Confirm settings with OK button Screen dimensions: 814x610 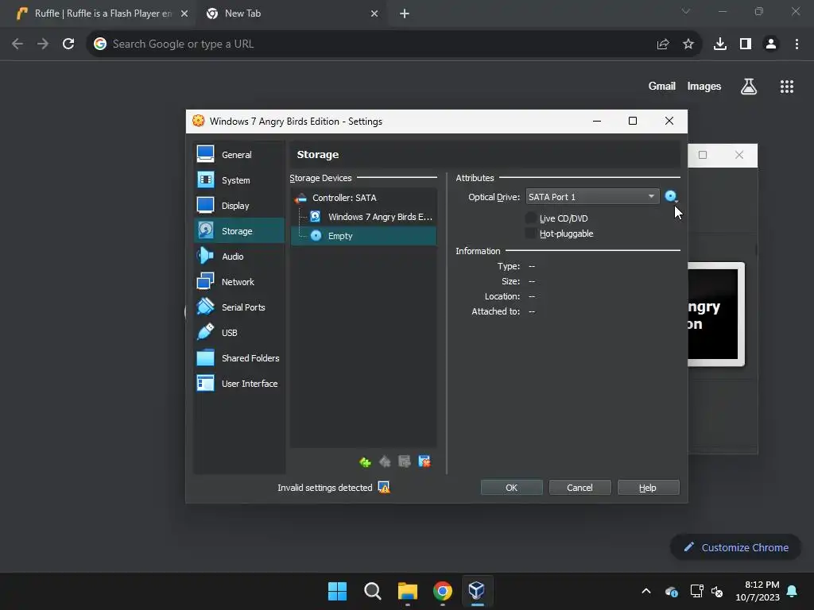(511, 488)
